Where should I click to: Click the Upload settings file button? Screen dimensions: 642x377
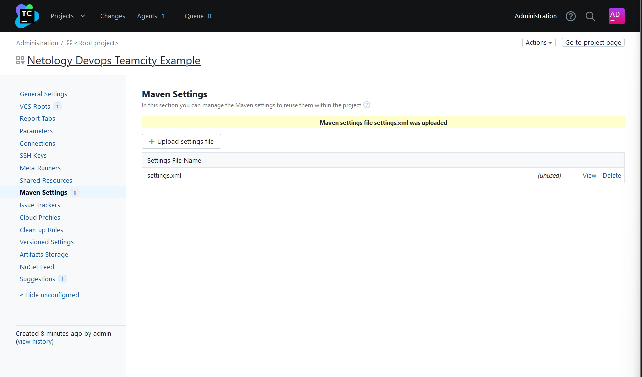[181, 141]
